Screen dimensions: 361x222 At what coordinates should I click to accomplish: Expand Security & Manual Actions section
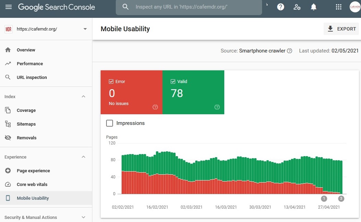coord(83,217)
